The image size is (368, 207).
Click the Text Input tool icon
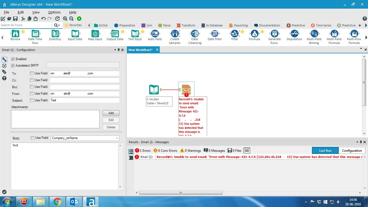coord(135,35)
